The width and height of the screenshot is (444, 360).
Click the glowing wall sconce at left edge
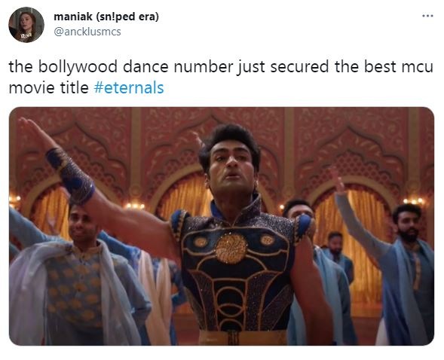click(x=14, y=200)
